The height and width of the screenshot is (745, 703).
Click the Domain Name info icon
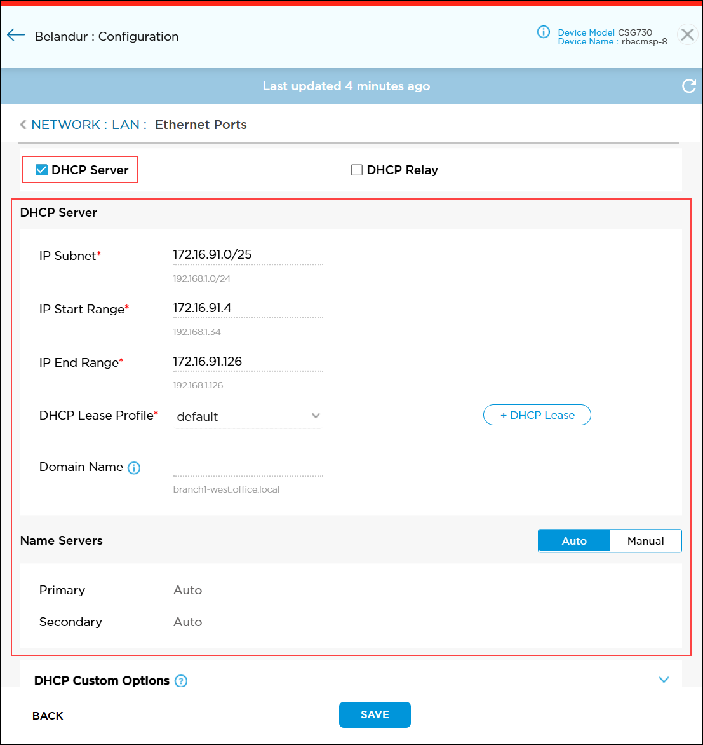[x=134, y=468]
